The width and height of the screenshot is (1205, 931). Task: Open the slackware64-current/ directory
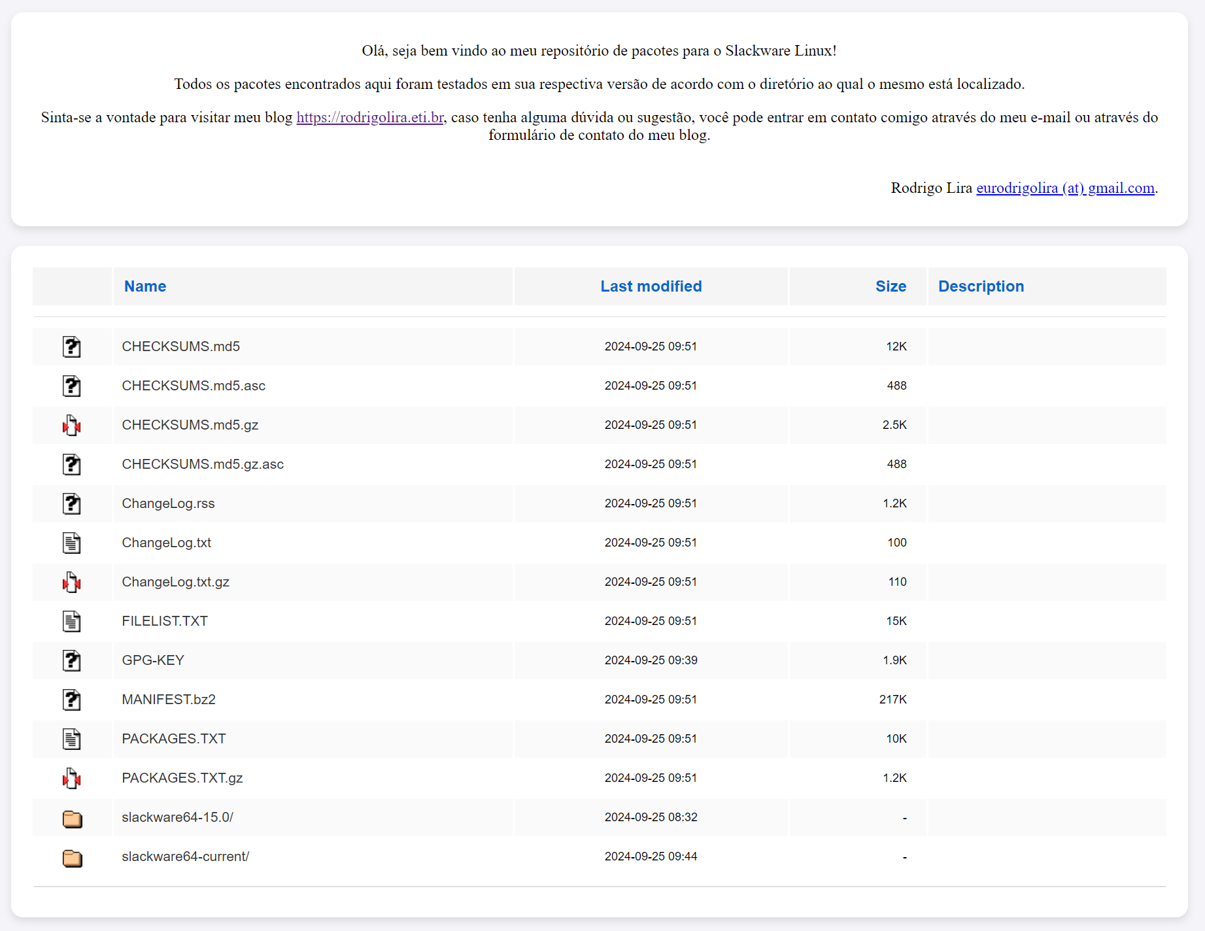click(185, 856)
